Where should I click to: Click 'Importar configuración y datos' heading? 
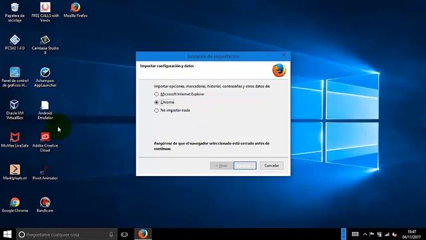(x=167, y=66)
